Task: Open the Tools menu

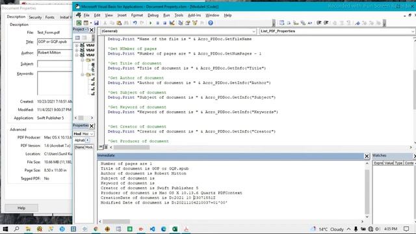Action: pos(179,16)
